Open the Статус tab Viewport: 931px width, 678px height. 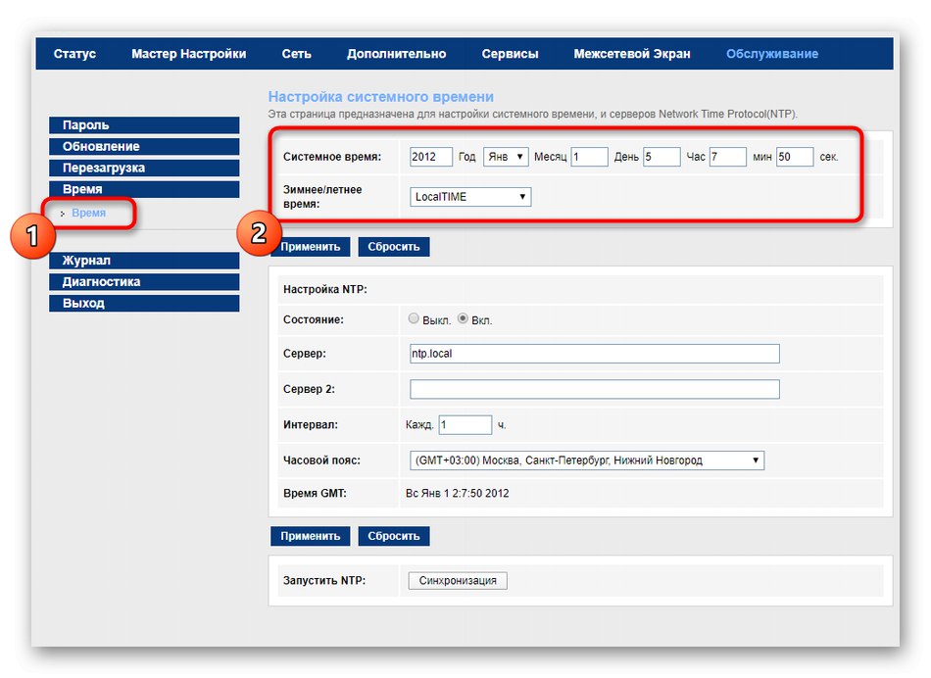[74, 54]
